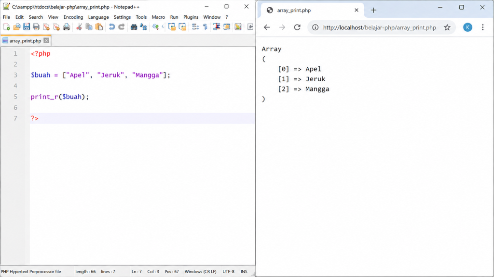Select the array_print.php tab in Notepad++
Image resolution: width=494 pixels, height=277 pixels.
[x=25, y=41]
